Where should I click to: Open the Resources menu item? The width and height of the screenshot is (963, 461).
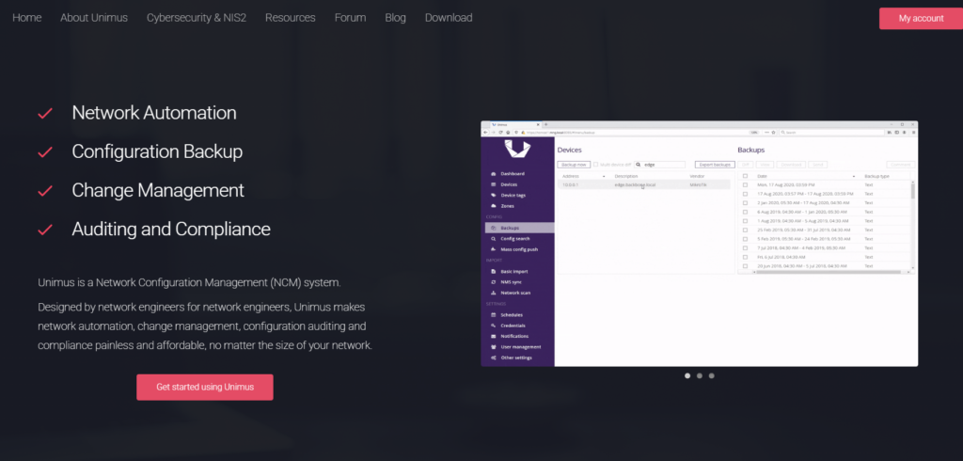coord(291,18)
